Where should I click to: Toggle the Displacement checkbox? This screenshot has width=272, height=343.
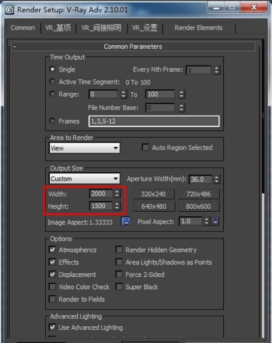click(52, 274)
